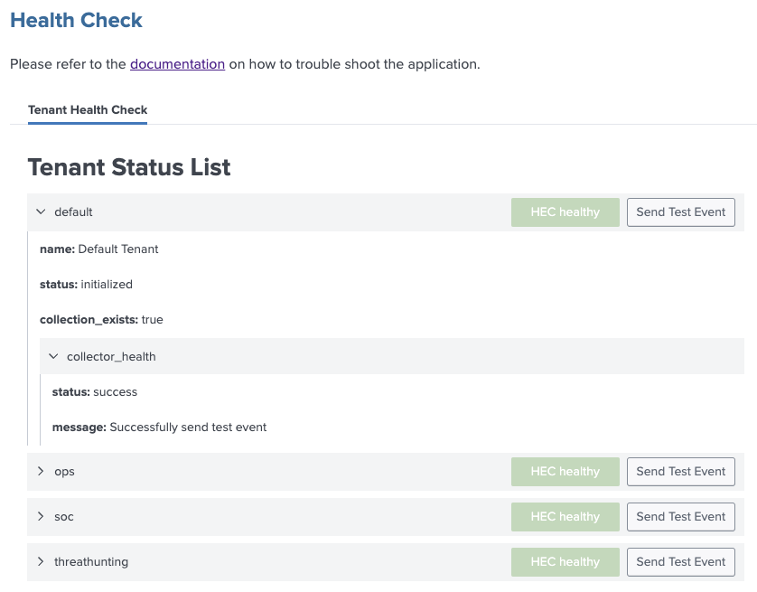Click HEC healthy badge on ops row
Screen dimensions: 757x592
(565, 472)
